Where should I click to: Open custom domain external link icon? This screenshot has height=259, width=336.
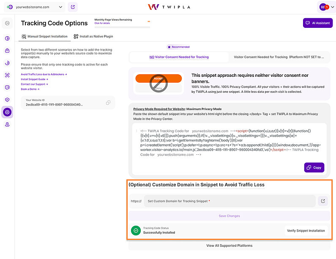pyautogui.click(x=323, y=201)
